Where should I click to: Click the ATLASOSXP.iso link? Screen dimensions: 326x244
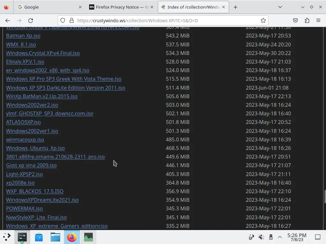[x=24, y=122]
